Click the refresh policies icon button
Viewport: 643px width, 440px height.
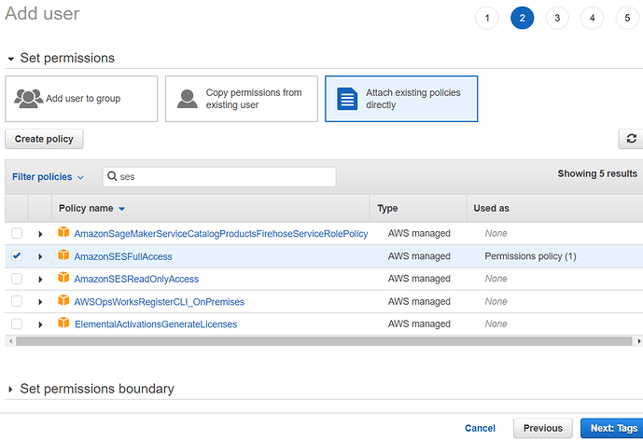(x=631, y=139)
